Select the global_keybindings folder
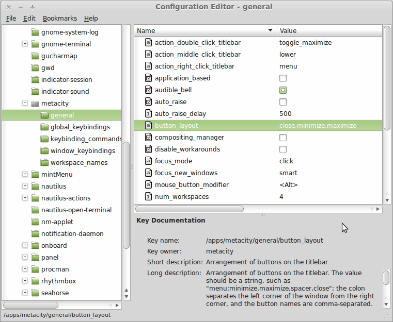 (80, 127)
